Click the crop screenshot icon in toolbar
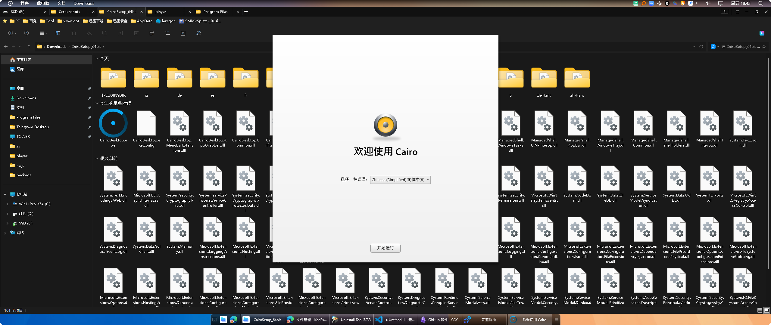The height and width of the screenshot is (325, 771). click(167, 33)
